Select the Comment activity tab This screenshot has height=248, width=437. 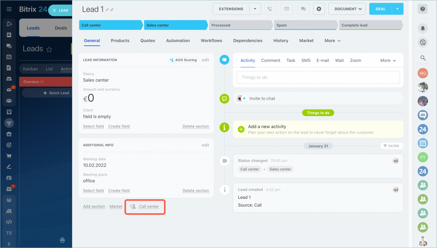click(x=271, y=60)
